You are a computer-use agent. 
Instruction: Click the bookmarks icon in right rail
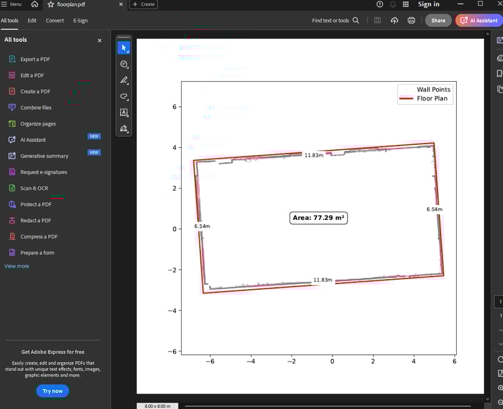[499, 74]
